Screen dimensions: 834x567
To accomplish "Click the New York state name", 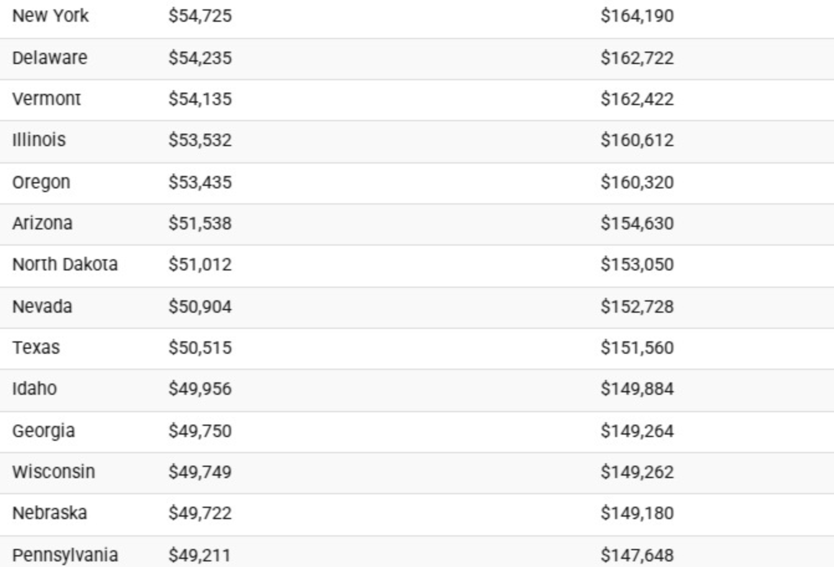I will (x=50, y=16).
